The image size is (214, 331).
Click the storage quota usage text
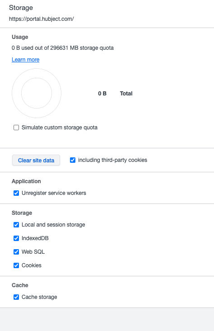pos(63,48)
